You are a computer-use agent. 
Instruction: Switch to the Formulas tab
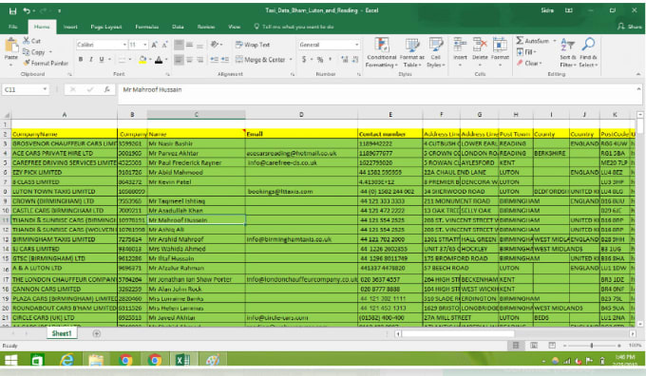147,27
